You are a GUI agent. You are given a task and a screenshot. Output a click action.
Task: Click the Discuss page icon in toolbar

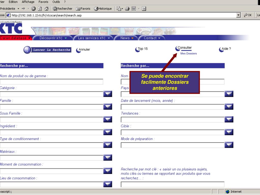coord(144,9)
